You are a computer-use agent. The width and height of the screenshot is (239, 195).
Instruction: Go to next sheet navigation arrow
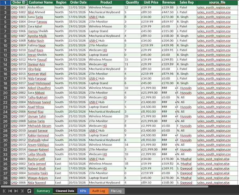16,191
